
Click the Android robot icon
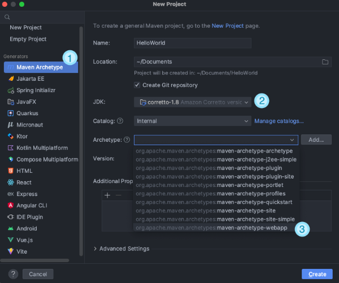tap(11, 229)
